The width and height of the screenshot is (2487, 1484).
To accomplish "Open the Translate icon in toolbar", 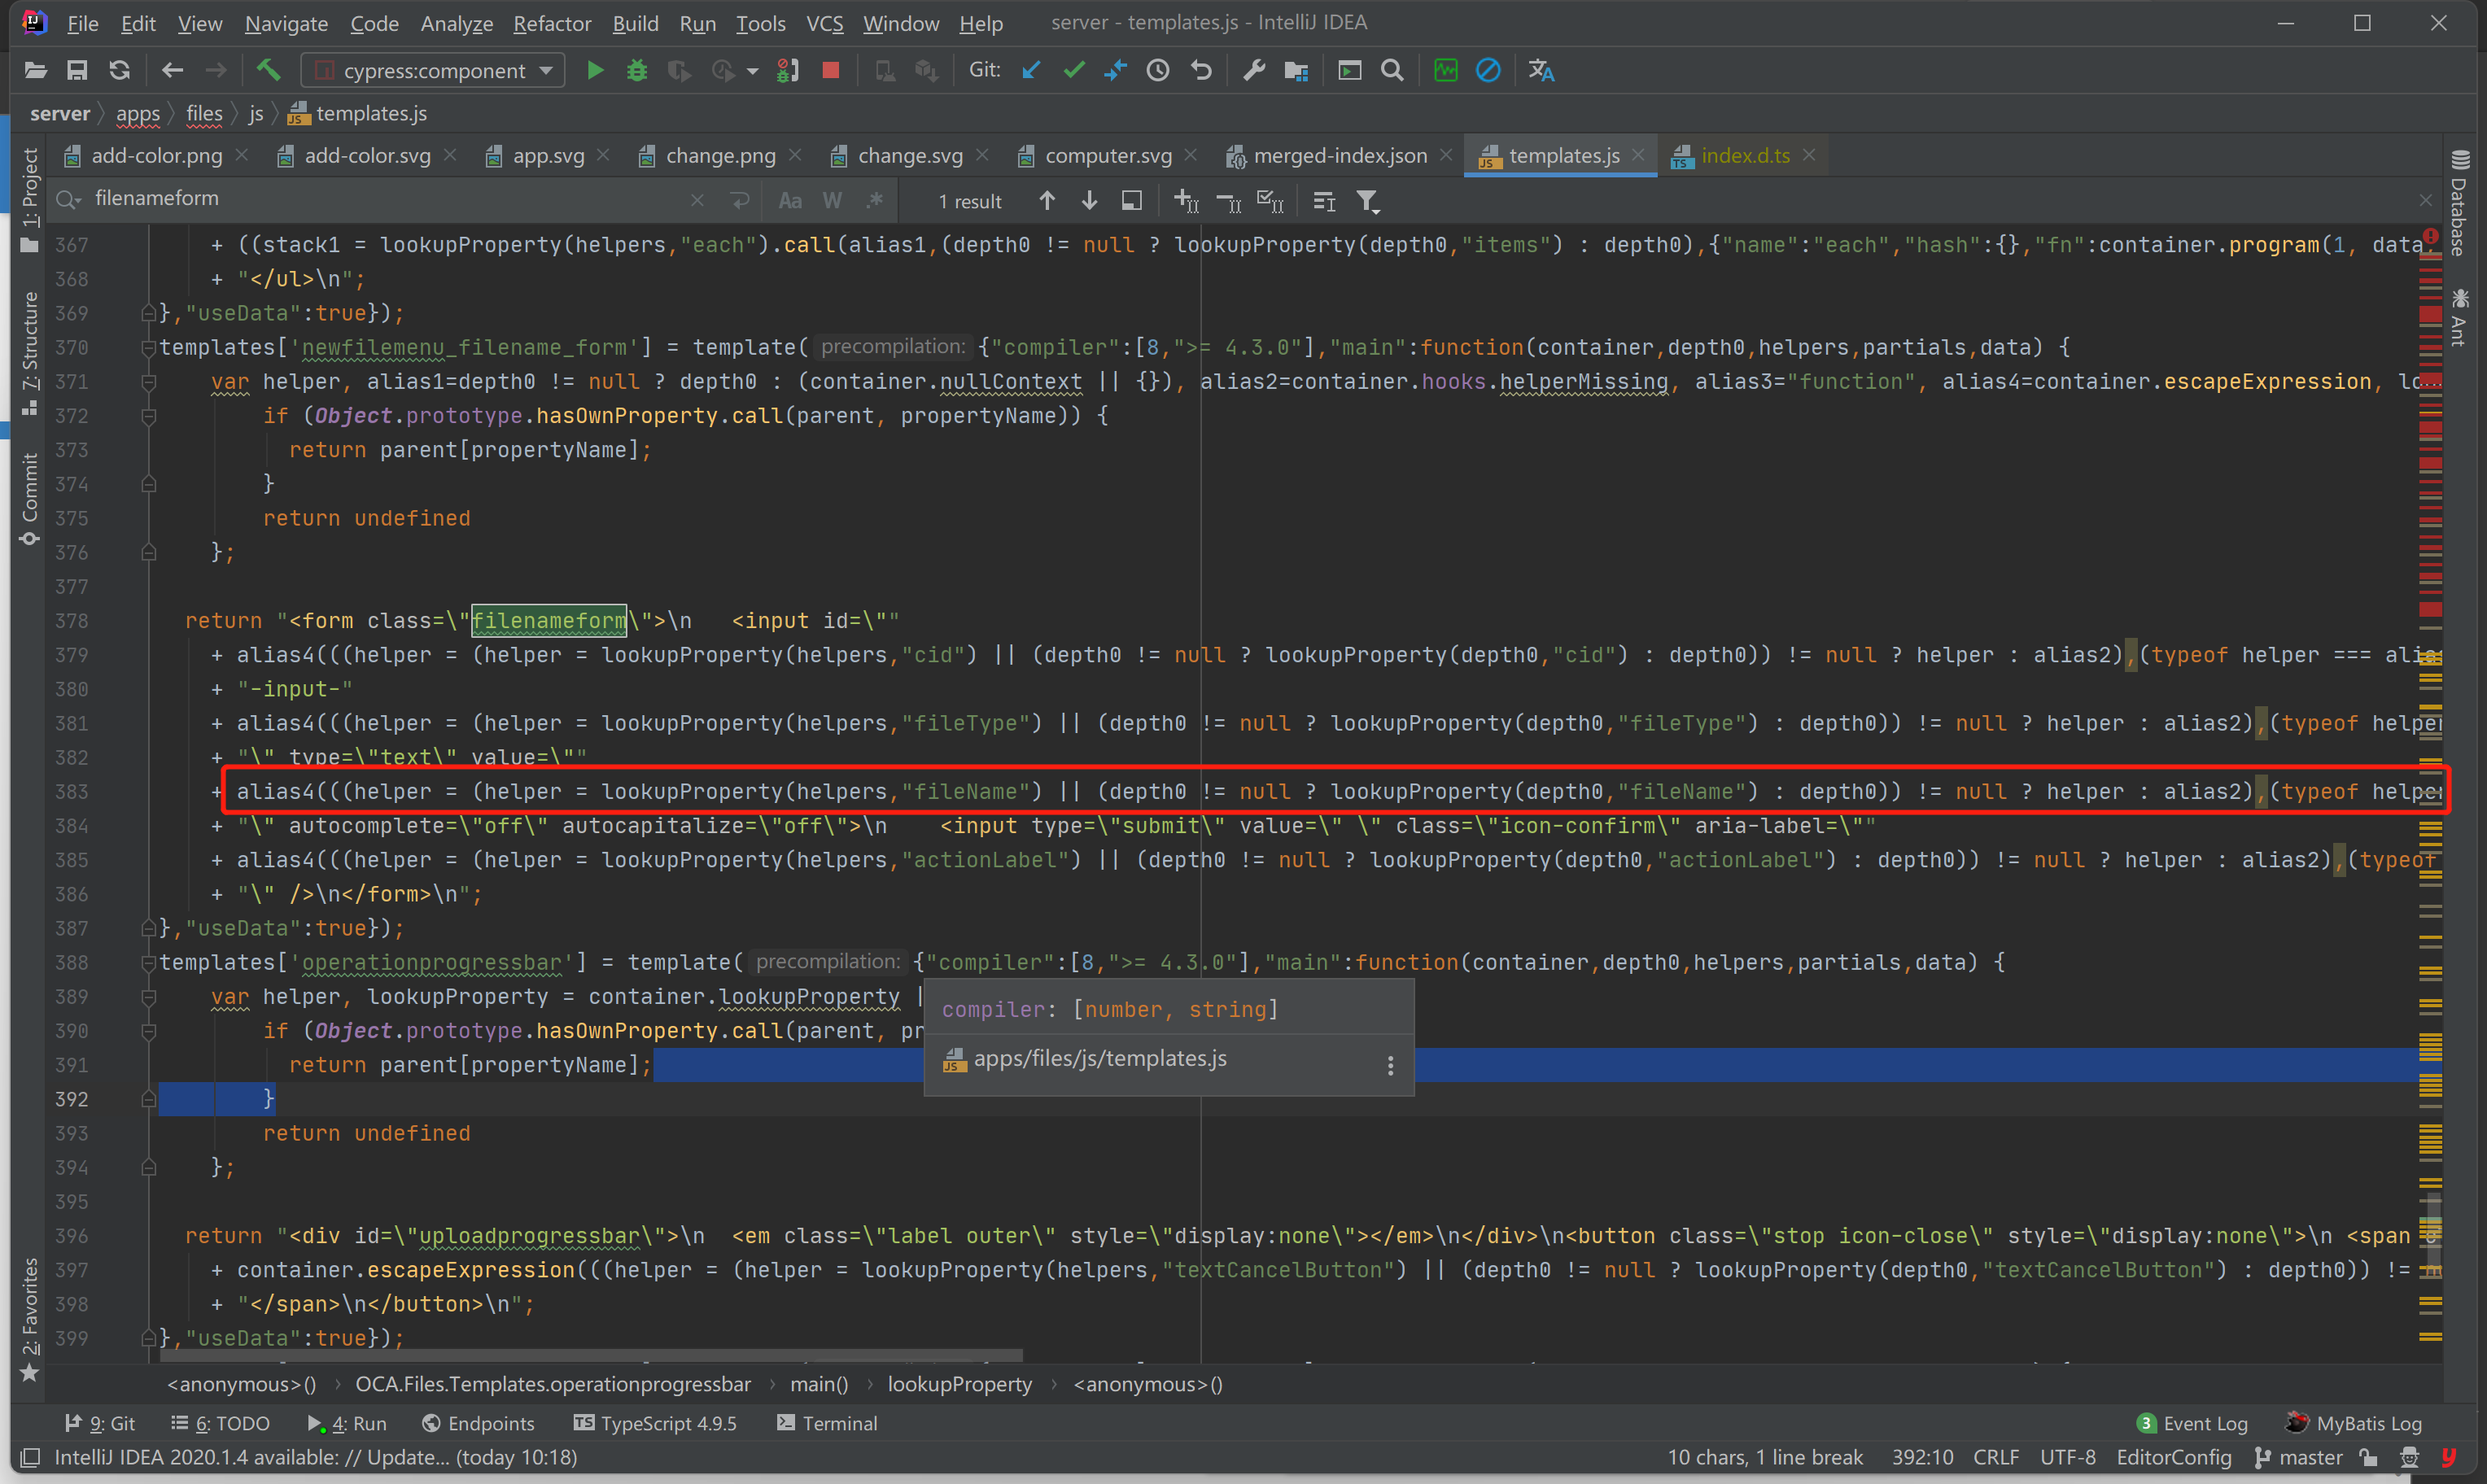I will point(1541,71).
